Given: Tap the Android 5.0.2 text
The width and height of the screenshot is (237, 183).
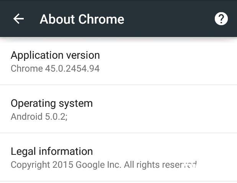Looking at the screenshot, I should click(39, 117).
